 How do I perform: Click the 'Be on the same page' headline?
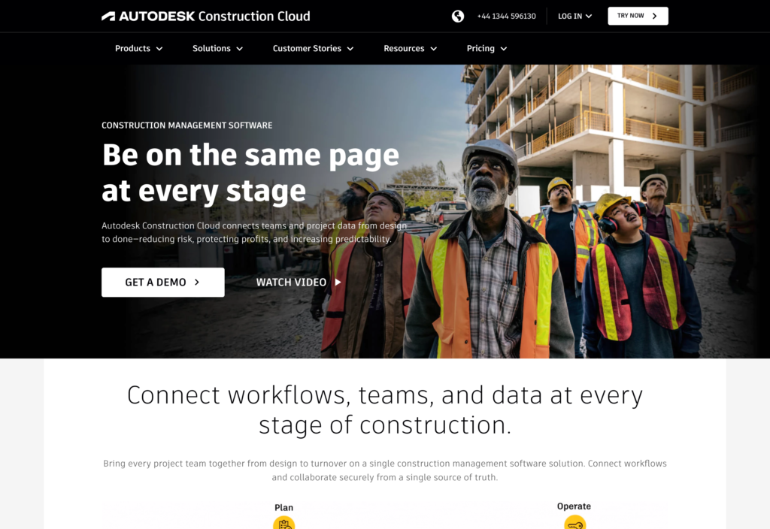click(x=250, y=173)
